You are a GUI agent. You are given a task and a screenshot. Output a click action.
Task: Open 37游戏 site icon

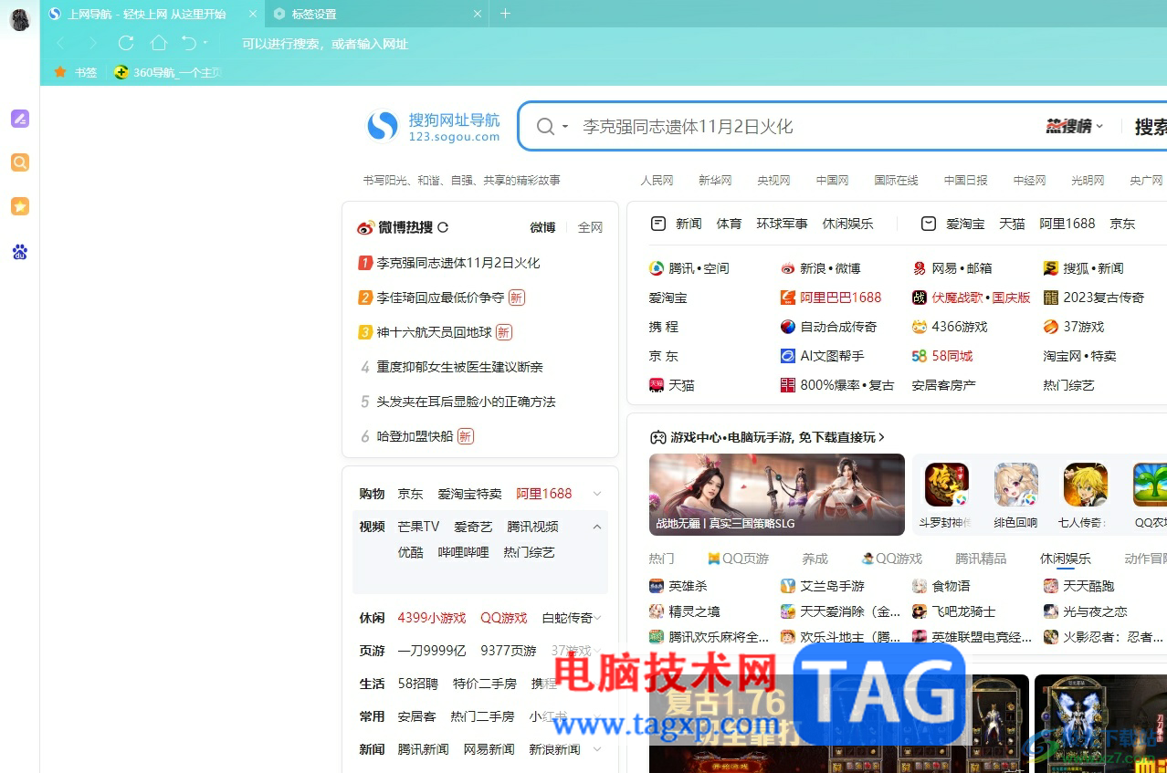tap(1051, 327)
